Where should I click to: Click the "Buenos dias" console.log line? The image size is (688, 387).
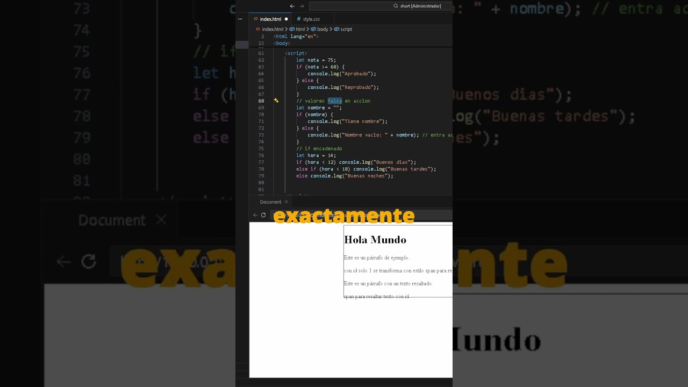[356, 162]
